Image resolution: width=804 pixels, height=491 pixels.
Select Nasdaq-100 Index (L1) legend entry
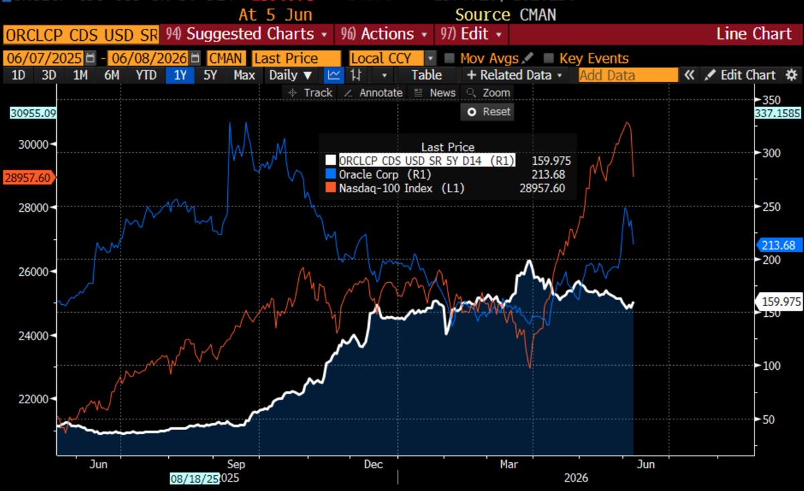(x=402, y=189)
